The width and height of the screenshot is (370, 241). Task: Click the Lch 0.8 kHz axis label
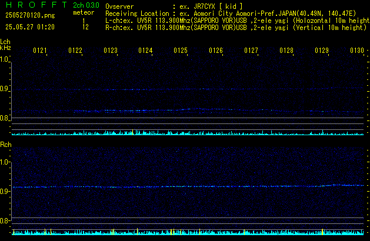(x=4, y=118)
